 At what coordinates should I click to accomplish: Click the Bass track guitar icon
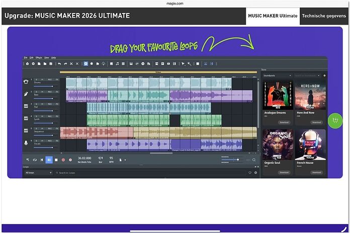(x=26, y=94)
